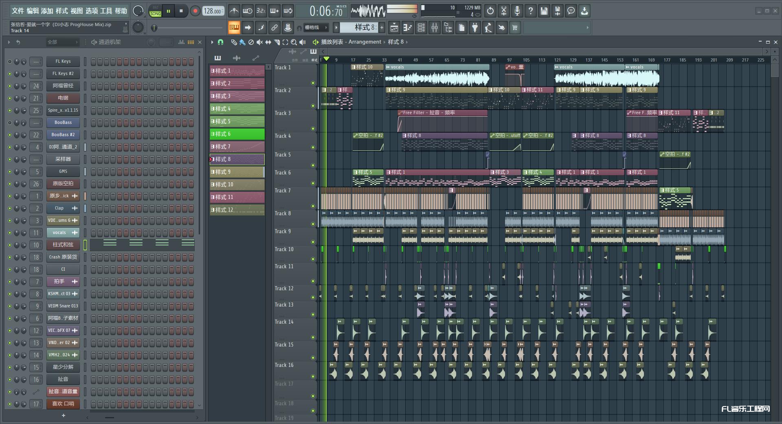The width and height of the screenshot is (782, 424).
Task: Enable wait for input before recording
Action: click(247, 11)
